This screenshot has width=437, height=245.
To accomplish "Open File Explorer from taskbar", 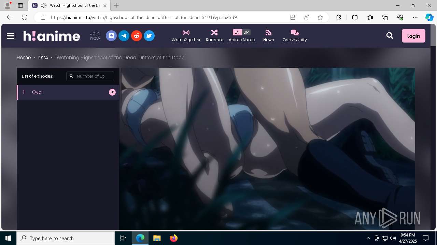I will [x=157, y=238].
